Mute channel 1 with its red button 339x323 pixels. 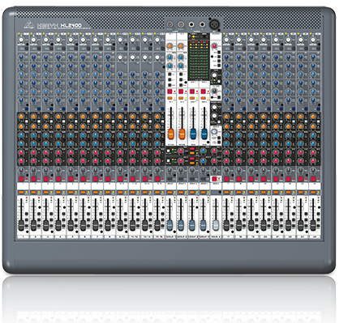tap(21, 179)
